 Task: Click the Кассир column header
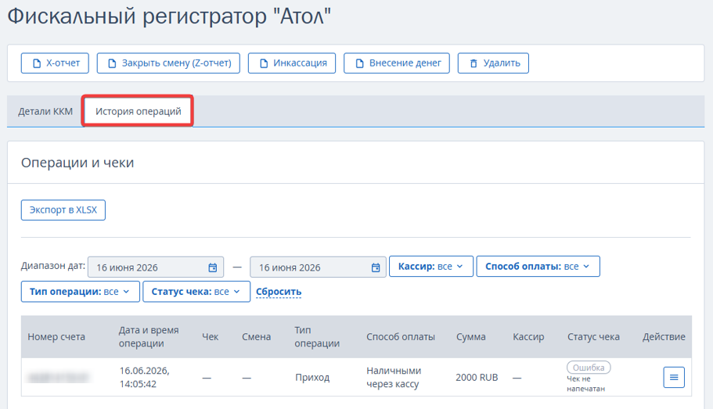point(528,337)
